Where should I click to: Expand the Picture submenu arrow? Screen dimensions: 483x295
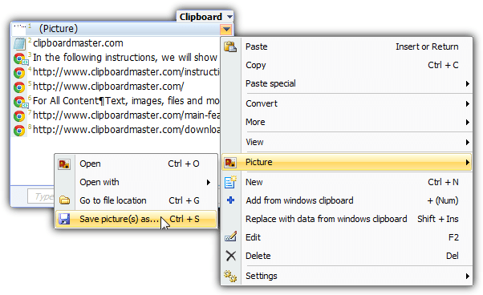[x=467, y=162]
